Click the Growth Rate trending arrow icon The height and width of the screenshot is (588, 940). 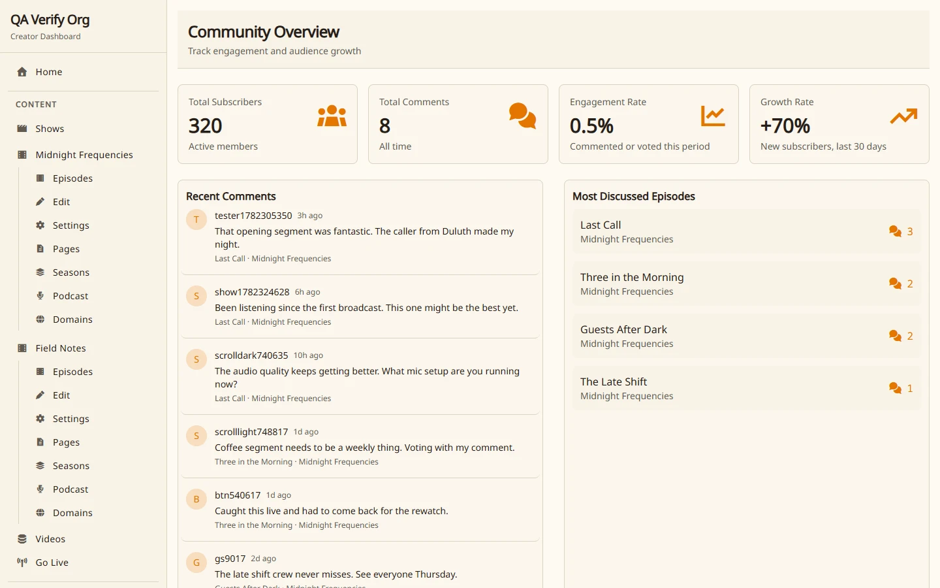[904, 116]
